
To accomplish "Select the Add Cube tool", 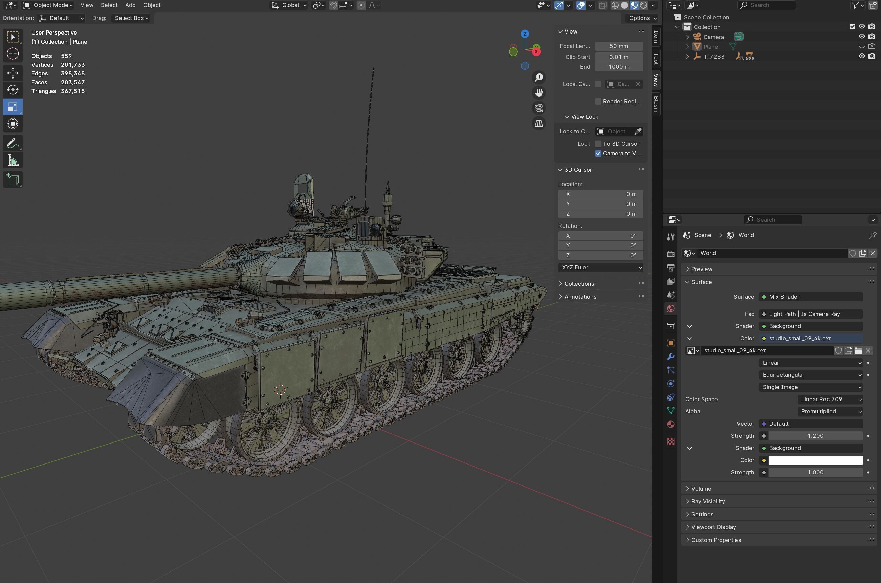I will (13, 179).
